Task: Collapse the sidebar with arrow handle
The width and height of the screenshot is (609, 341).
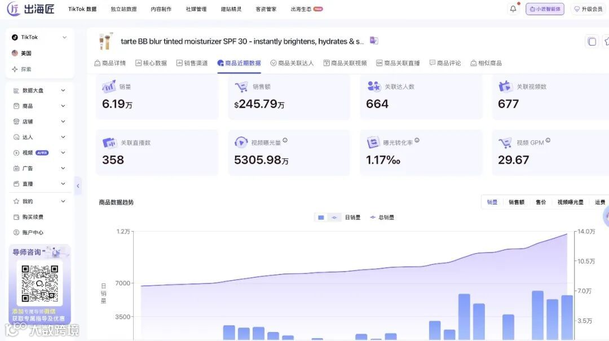Action: tap(78, 185)
